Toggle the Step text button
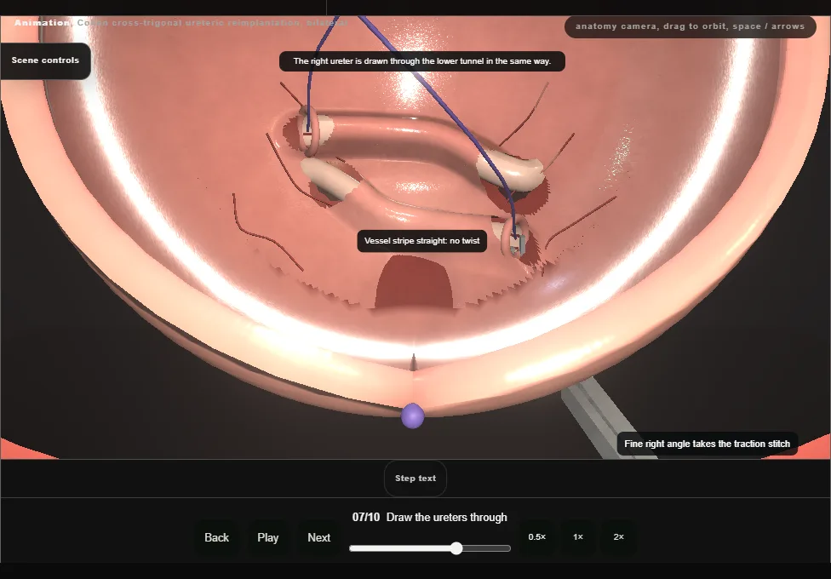 (415, 479)
